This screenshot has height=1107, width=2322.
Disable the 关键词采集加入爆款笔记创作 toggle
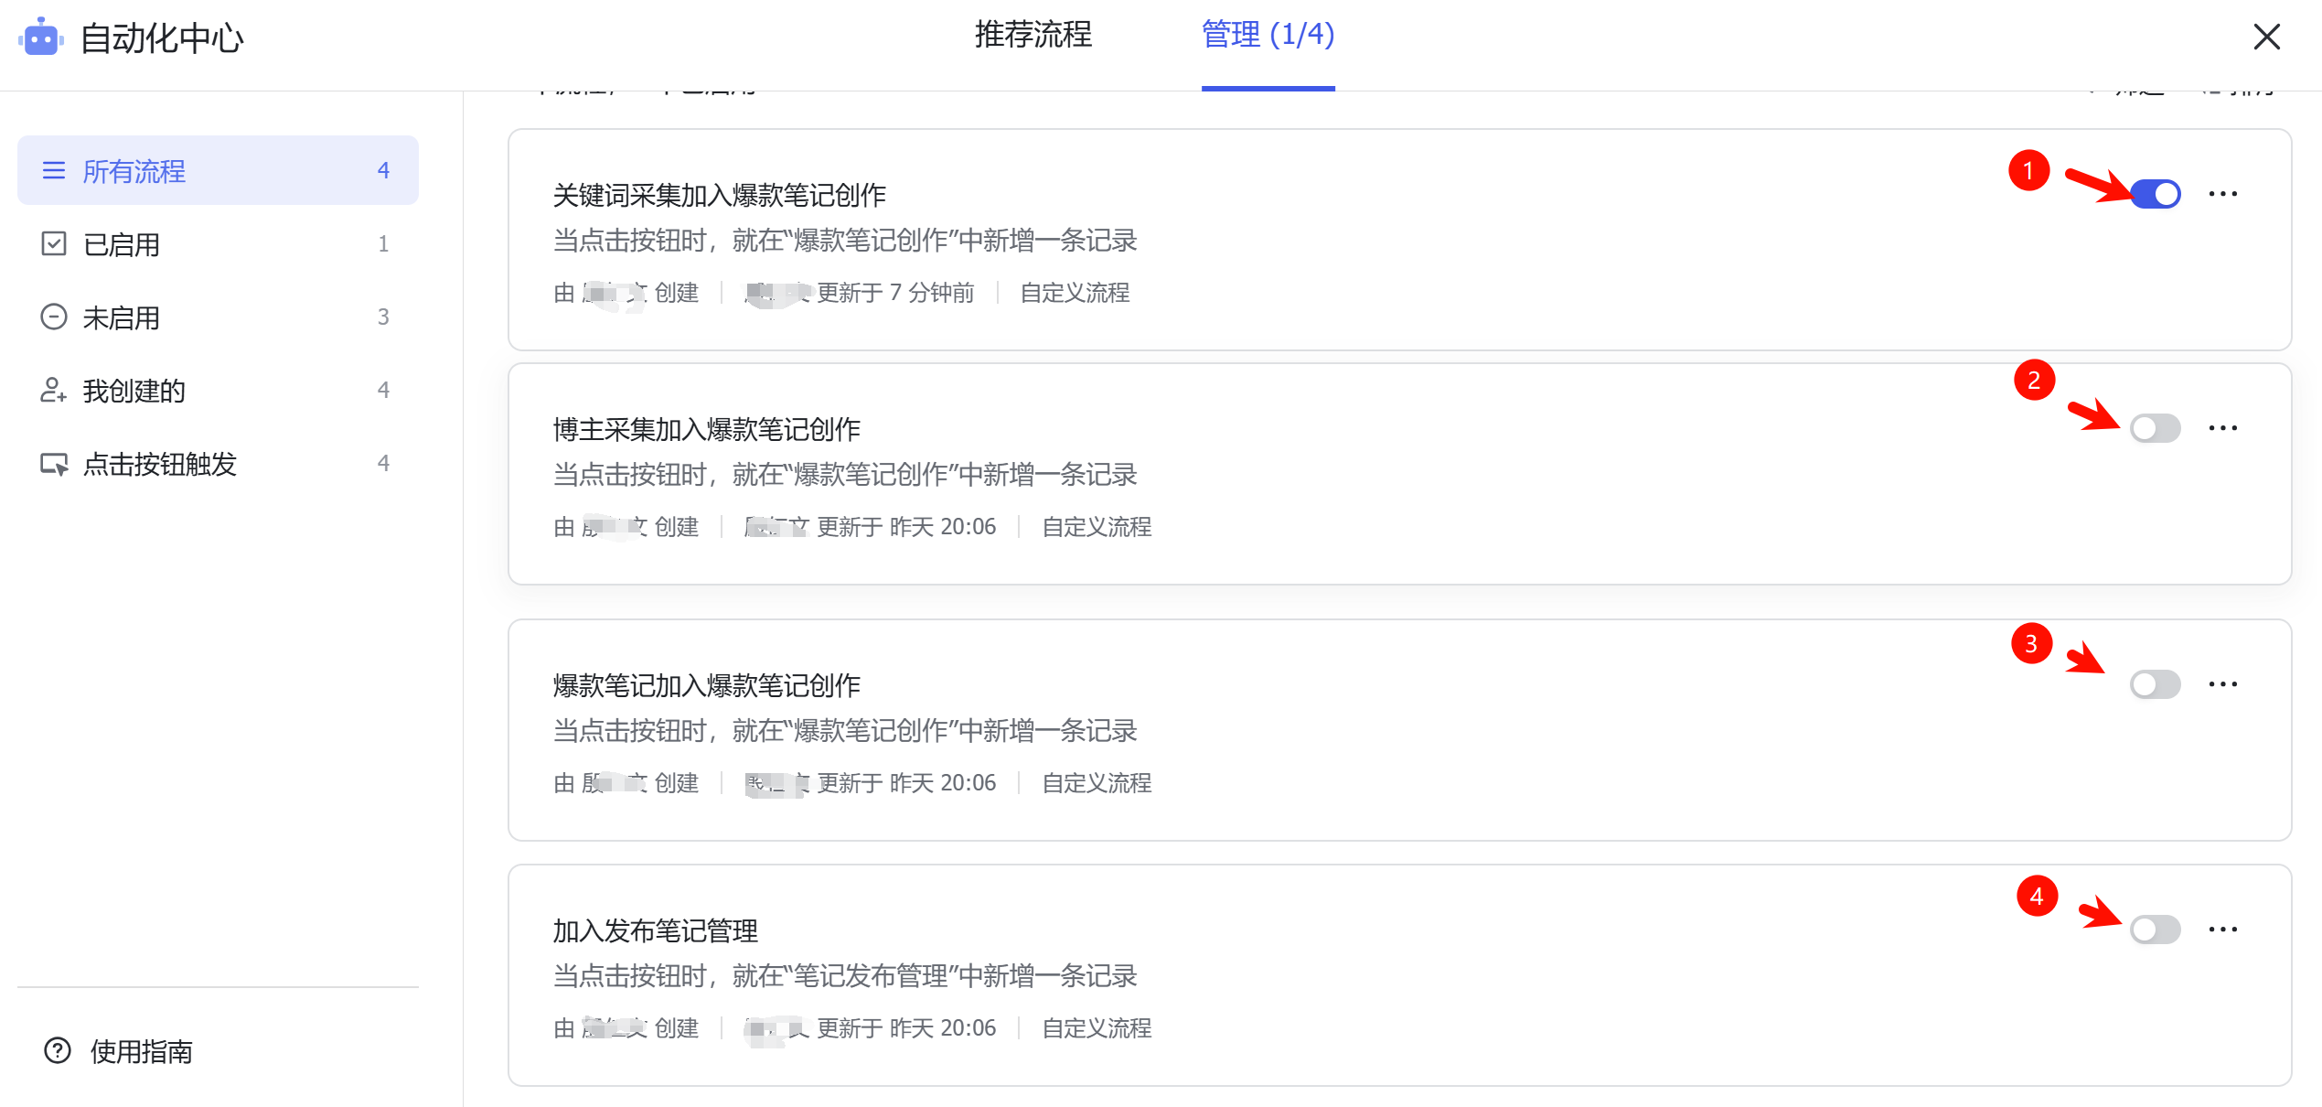2155,193
